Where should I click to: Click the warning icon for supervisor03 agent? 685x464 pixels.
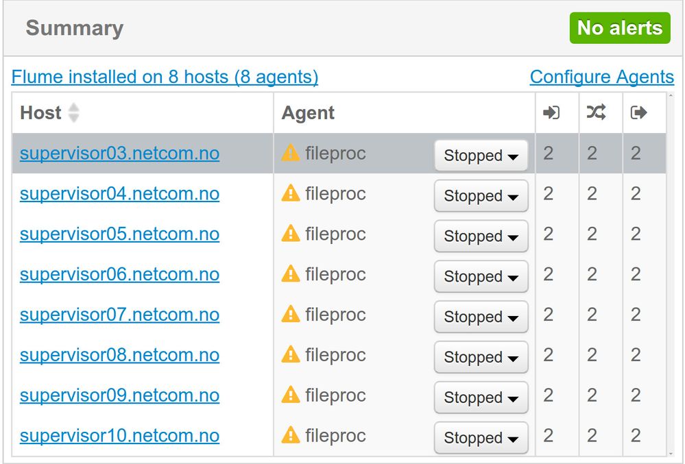tap(291, 154)
